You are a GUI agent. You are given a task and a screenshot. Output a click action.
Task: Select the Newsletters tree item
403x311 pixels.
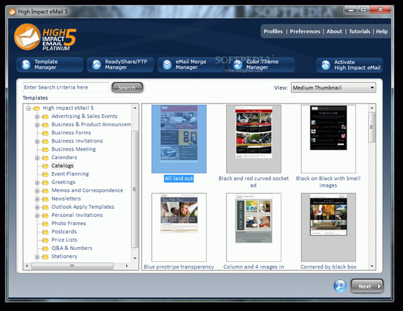point(66,199)
